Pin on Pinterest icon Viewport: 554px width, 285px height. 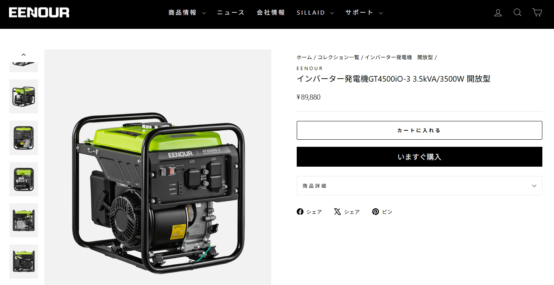376,212
